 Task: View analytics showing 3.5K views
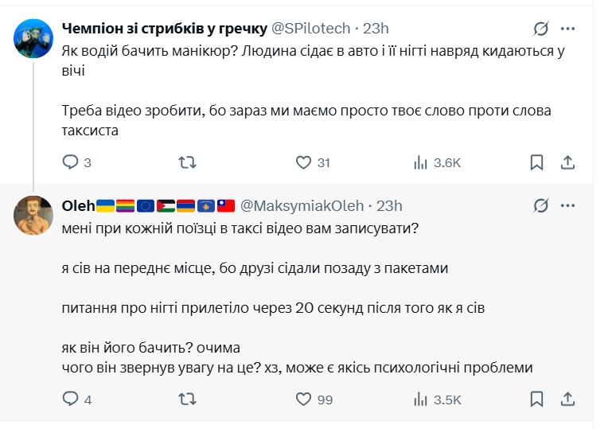pos(420,399)
